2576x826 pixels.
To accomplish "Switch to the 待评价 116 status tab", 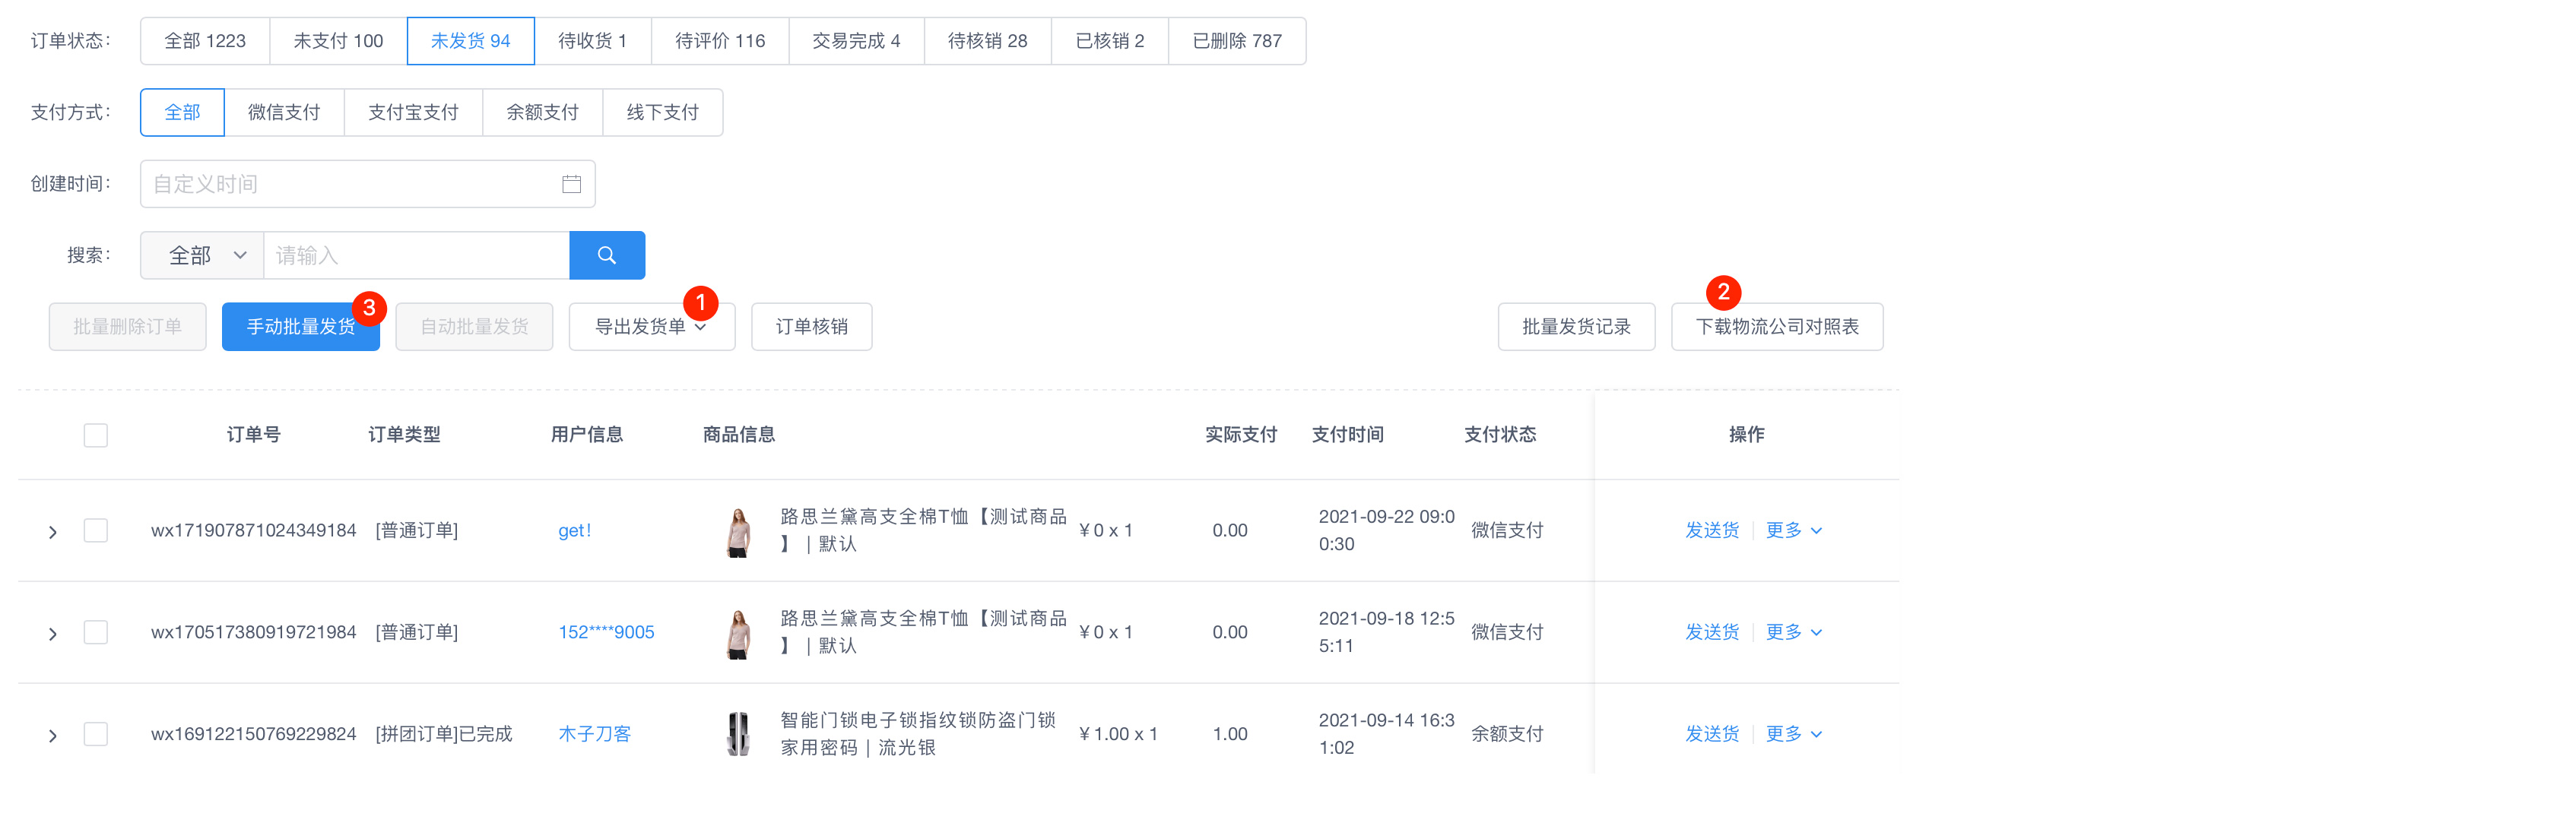I will (x=719, y=41).
